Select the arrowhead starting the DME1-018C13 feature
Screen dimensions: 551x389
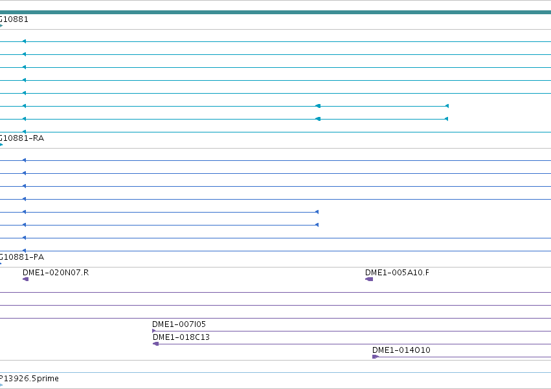pyautogui.click(x=155, y=344)
